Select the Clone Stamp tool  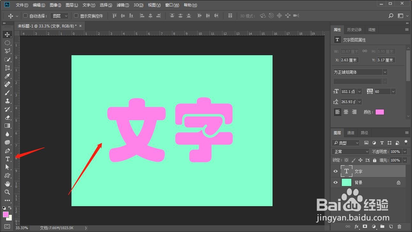point(7,101)
